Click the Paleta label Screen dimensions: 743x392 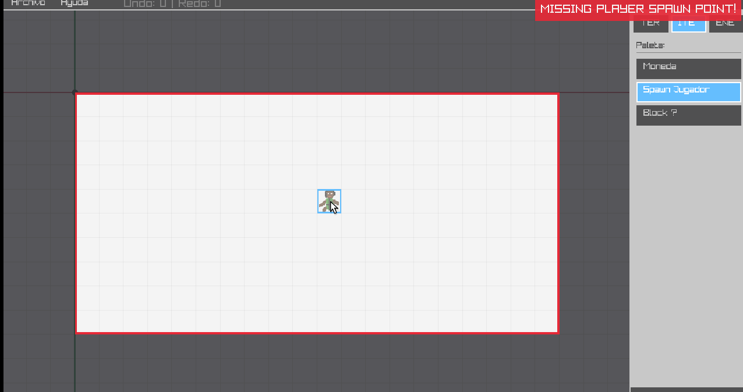[x=650, y=45]
